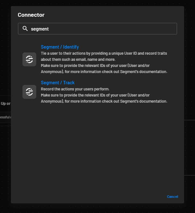The width and height of the screenshot is (195, 213).
Task: Click the partially hidden "essful" label at left
Action: (x=5, y=117)
